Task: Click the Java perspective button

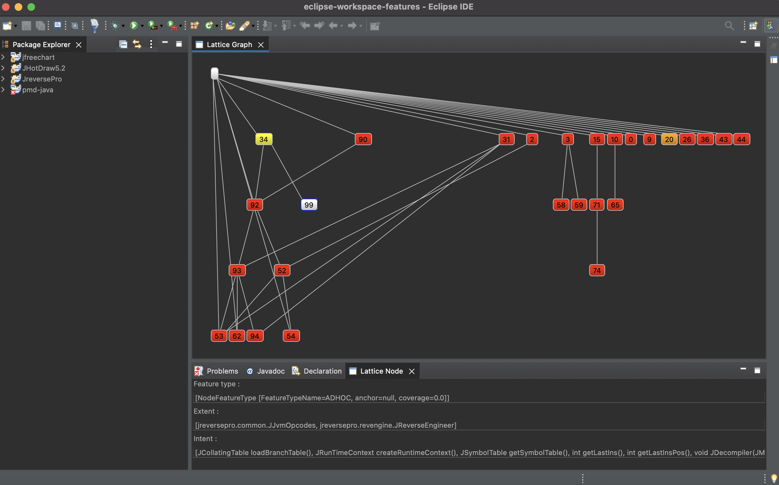Action: (x=771, y=25)
